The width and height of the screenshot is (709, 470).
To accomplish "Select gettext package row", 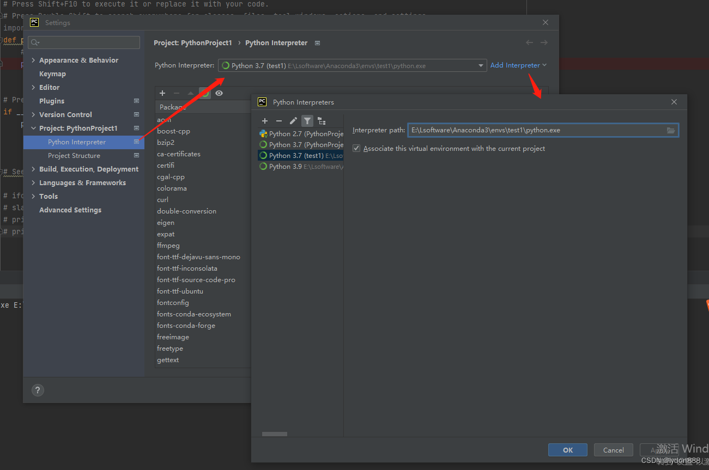I will pyautogui.click(x=203, y=360).
